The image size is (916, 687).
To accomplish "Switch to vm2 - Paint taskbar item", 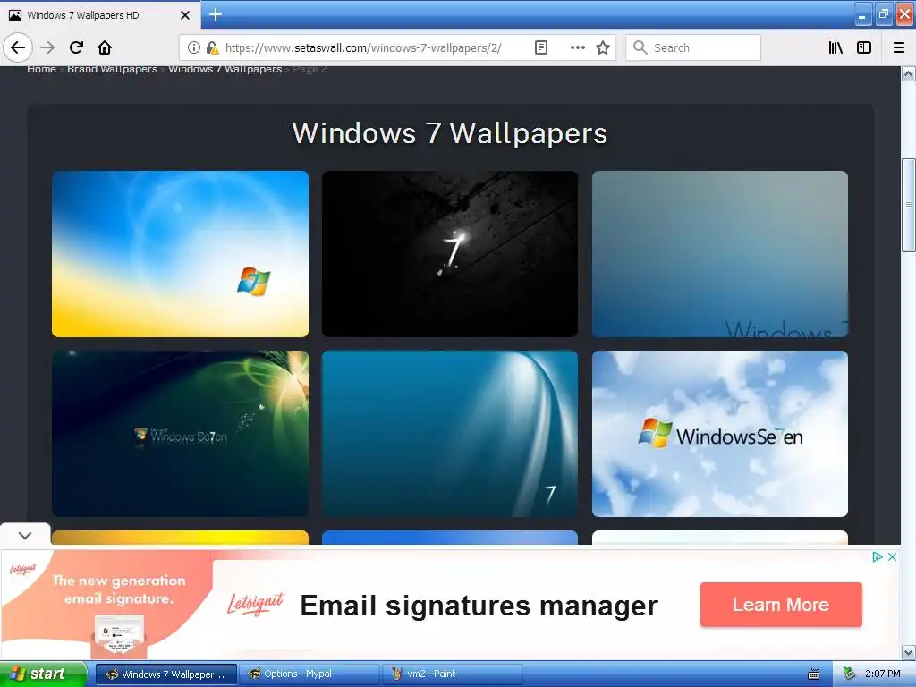I will [x=453, y=674].
